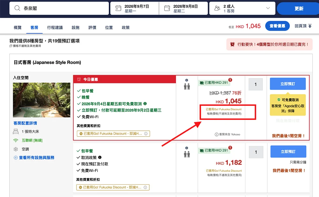
Task: Open the Japanese room pool photo
Action: tap(41, 100)
